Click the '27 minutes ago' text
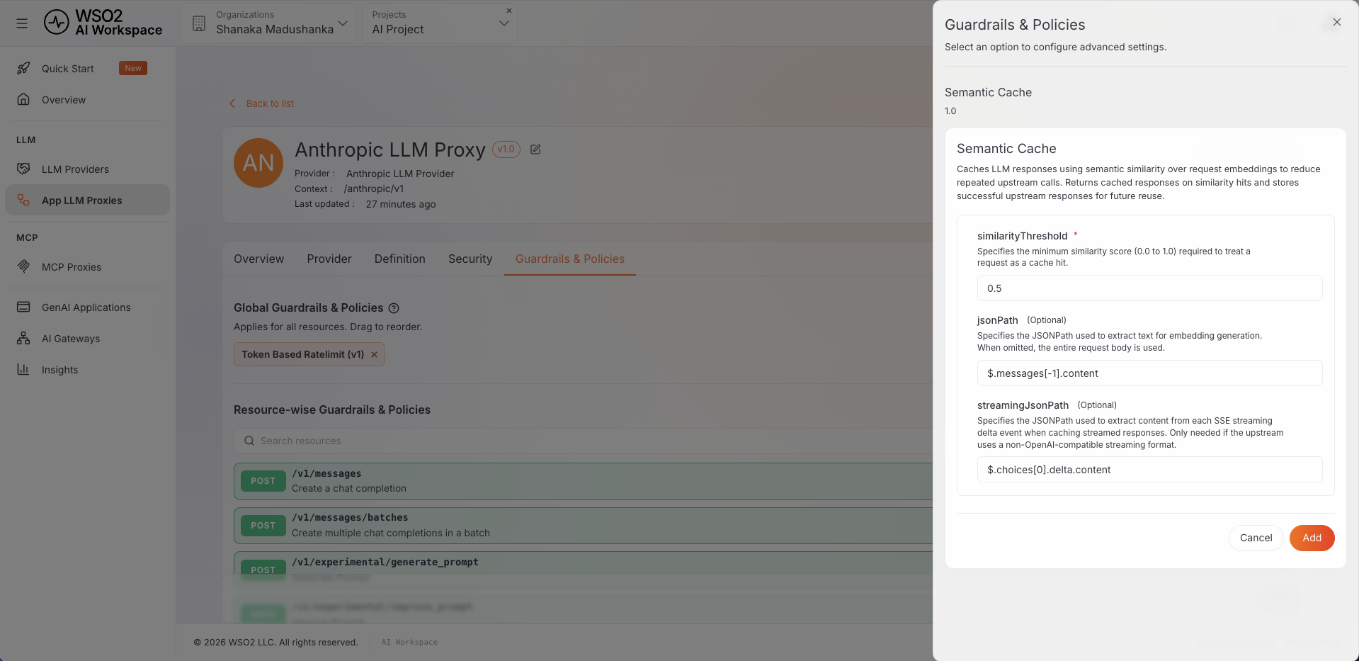Image resolution: width=1359 pixels, height=661 pixels. coord(401,204)
